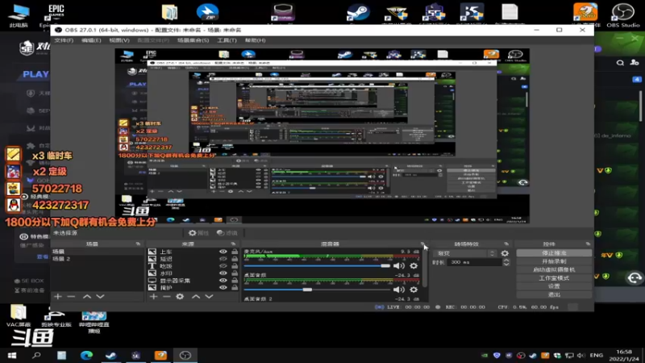
Task: Open the 帮助(H) menu
Action: [256, 40]
